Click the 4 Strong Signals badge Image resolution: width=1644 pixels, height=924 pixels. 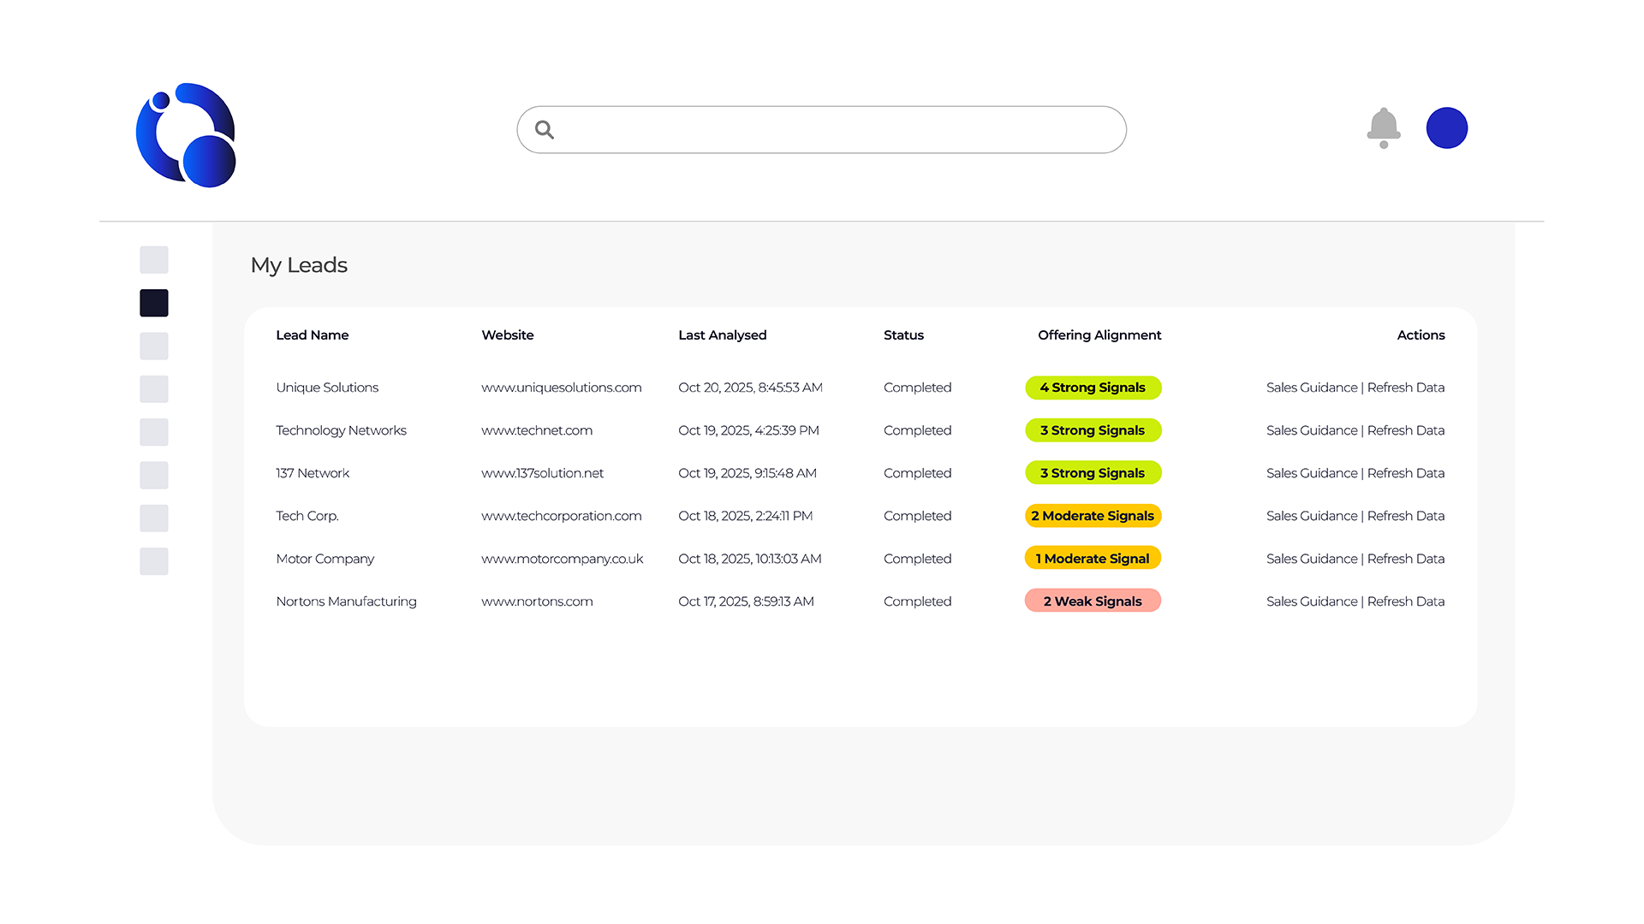click(1093, 388)
